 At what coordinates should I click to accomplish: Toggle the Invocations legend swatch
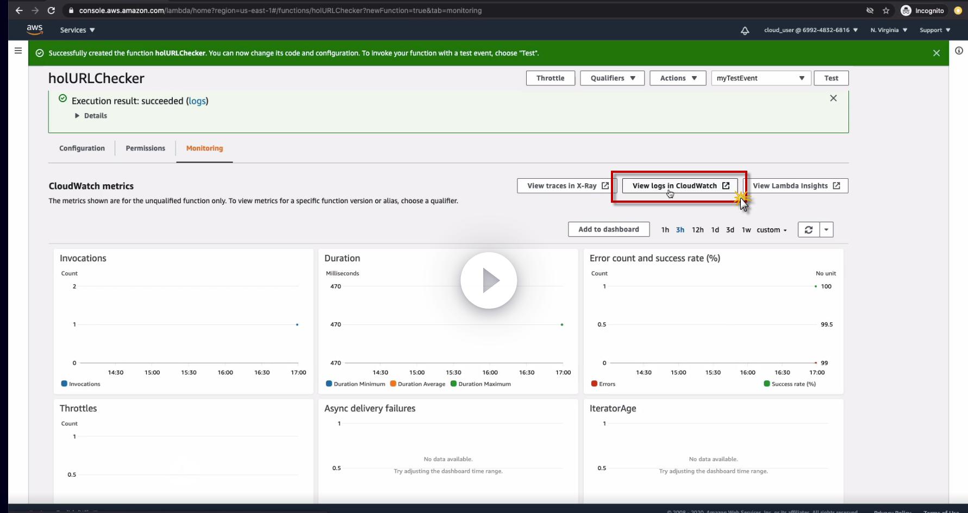64,384
